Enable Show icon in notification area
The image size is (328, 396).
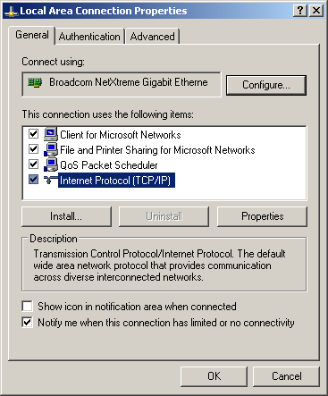tap(27, 306)
